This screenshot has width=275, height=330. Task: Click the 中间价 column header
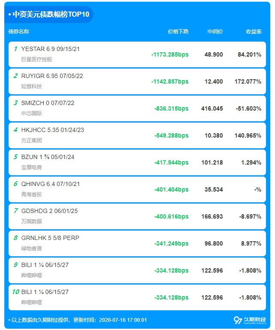pyautogui.click(x=215, y=32)
